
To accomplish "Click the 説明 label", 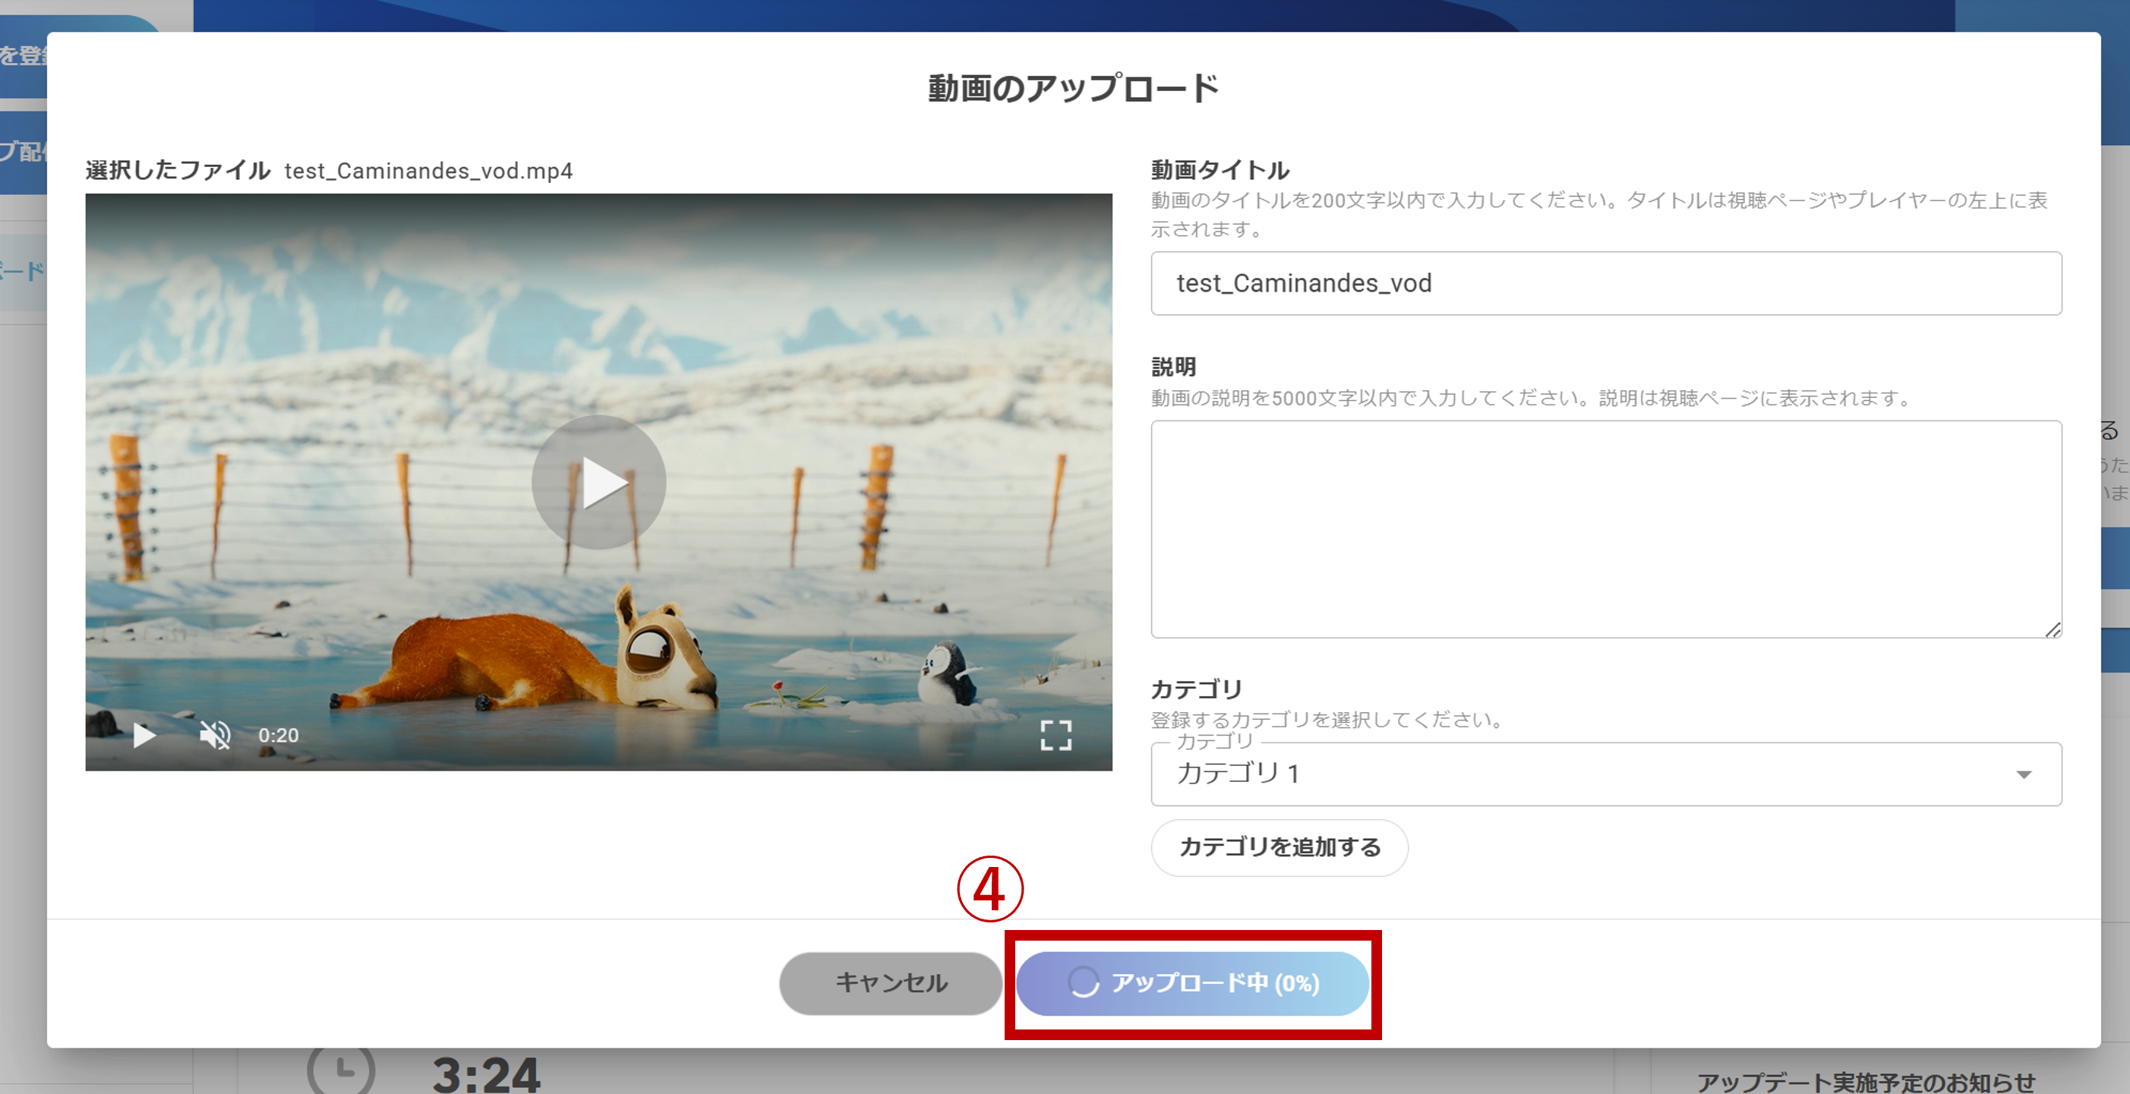I will point(1173,367).
